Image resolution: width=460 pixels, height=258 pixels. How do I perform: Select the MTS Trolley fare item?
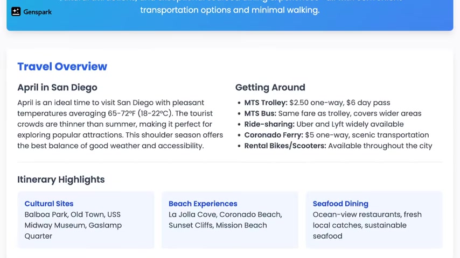pos(317,103)
